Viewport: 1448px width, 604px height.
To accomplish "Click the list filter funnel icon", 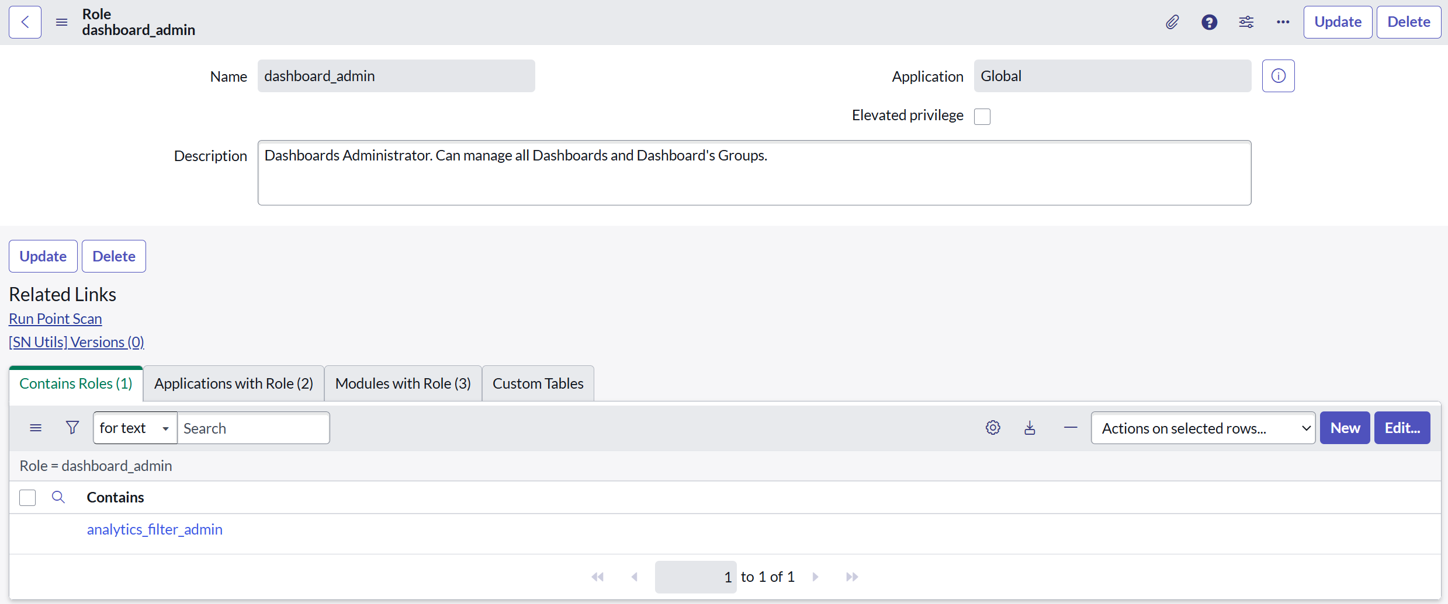I will [x=72, y=428].
